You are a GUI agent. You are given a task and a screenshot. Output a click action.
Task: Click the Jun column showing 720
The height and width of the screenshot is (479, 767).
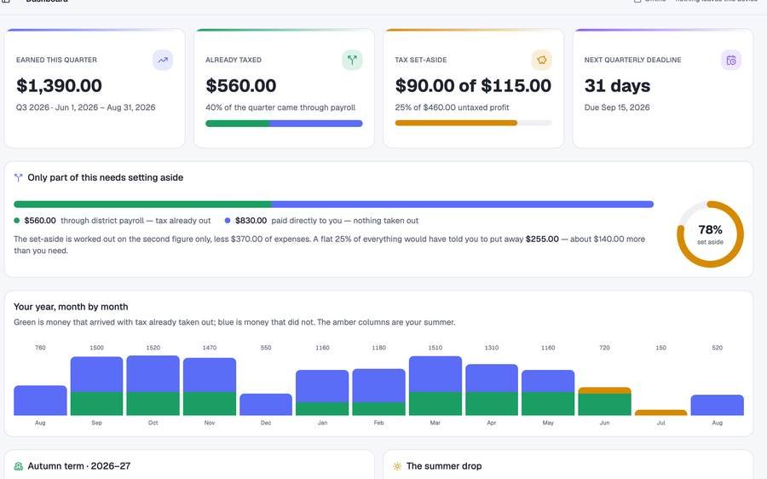(x=604, y=401)
